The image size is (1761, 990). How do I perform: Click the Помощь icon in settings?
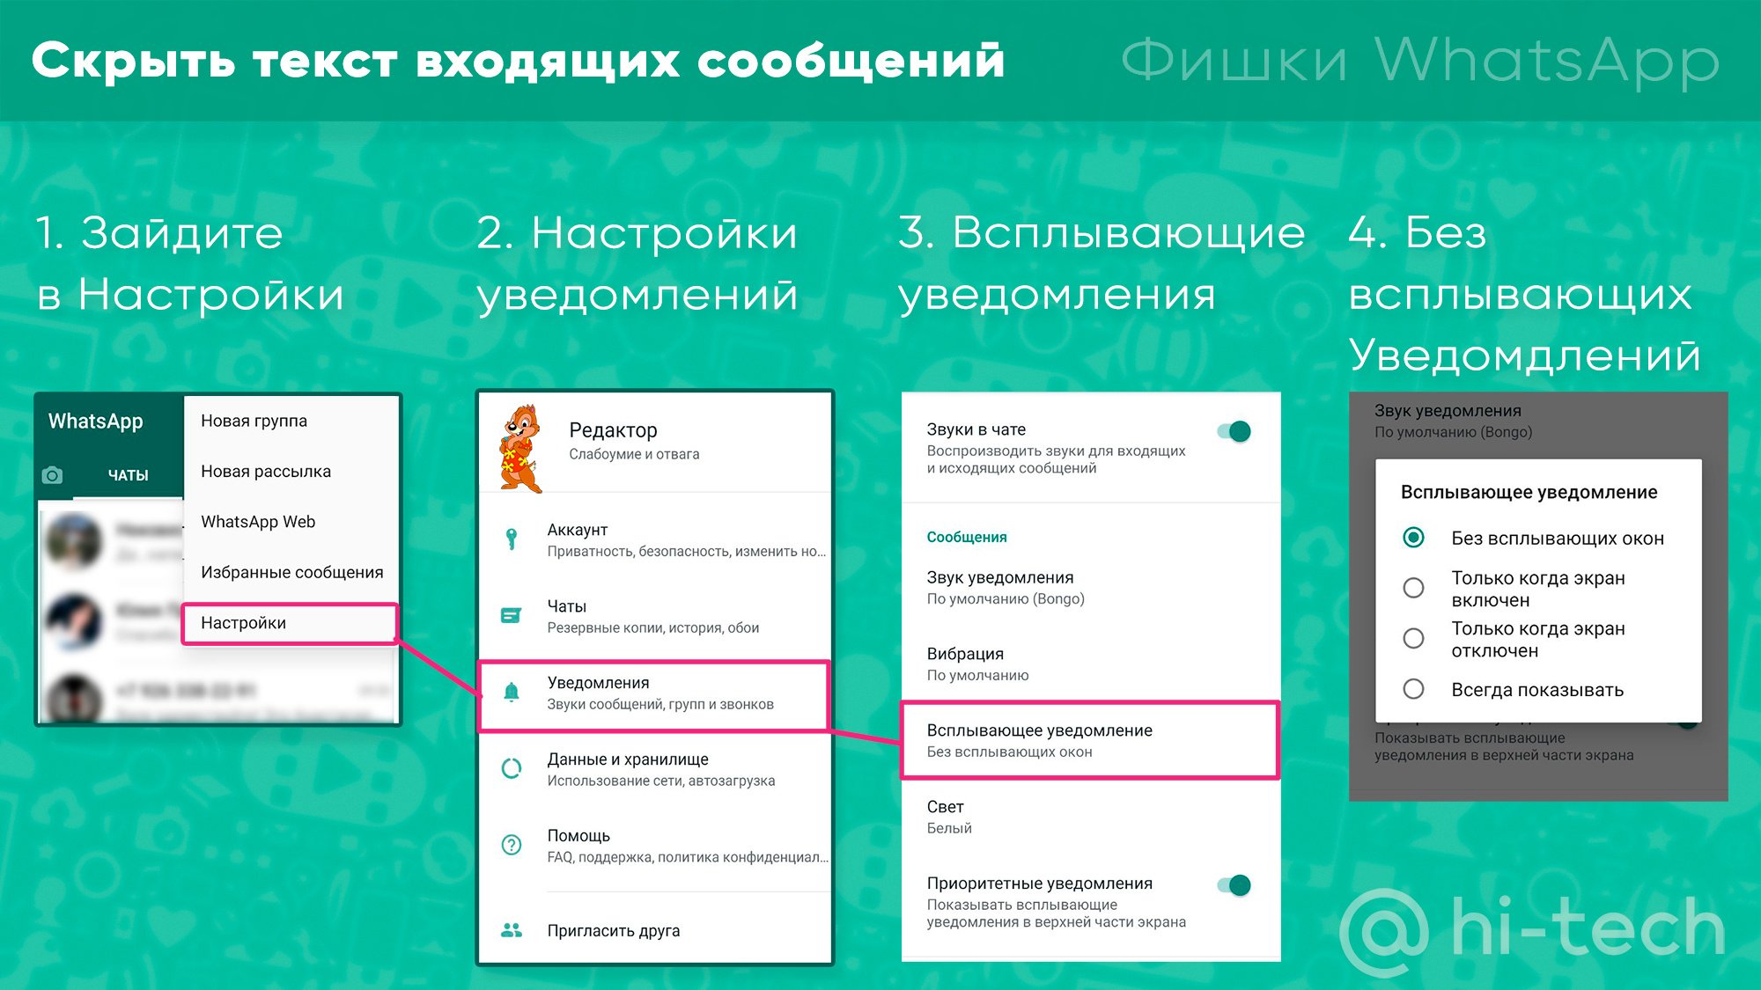(509, 838)
